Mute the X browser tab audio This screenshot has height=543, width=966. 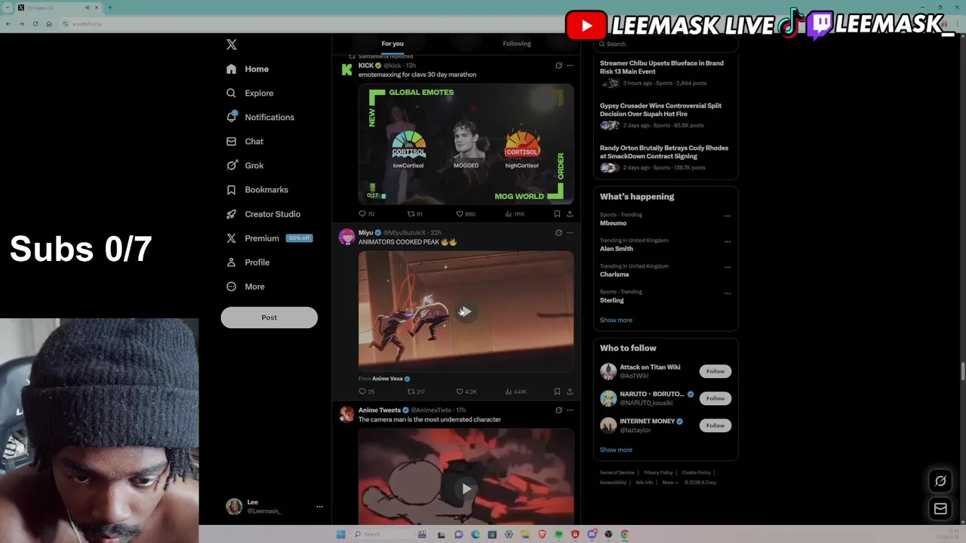coord(88,8)
